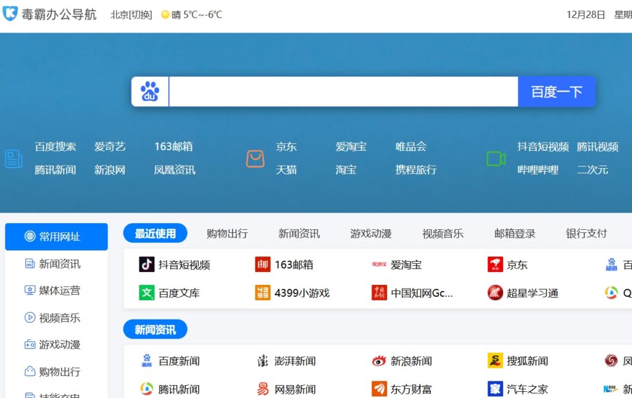Open the 爱淘宝 link in the banner
Viewport: 632px width, 398px height.
pos(351,146)
